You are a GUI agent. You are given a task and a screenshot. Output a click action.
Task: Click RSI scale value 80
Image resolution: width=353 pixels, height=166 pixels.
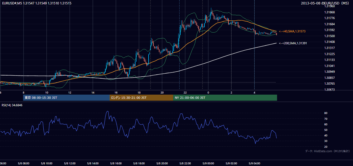coord(326,113)
